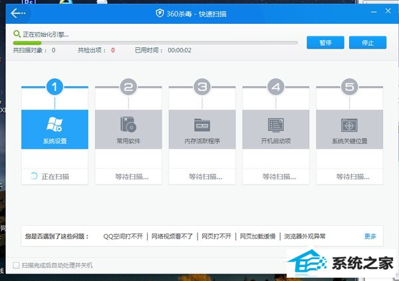
Task: Click 您是否遇到了这些问题 prompt text
Action: 57,236
